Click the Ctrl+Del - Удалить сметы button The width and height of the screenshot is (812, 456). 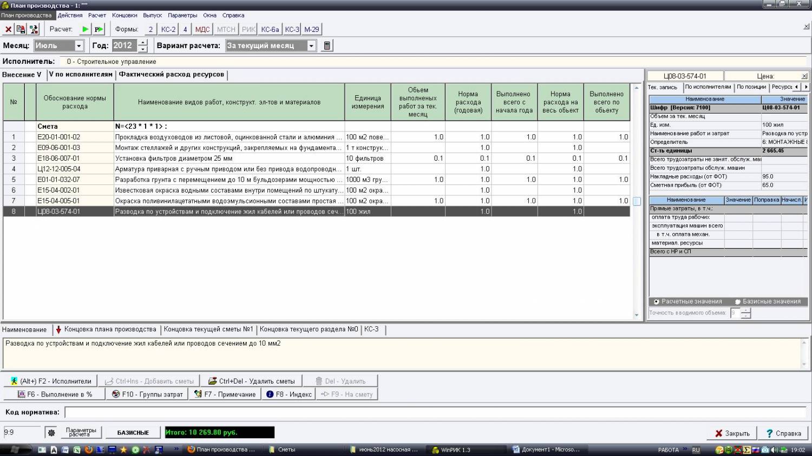coord(251,381)
